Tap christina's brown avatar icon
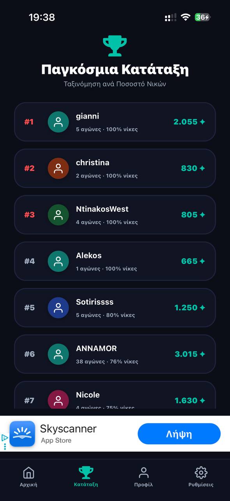The height and width of the screenshot is (501, 230). tap(58, 168)
